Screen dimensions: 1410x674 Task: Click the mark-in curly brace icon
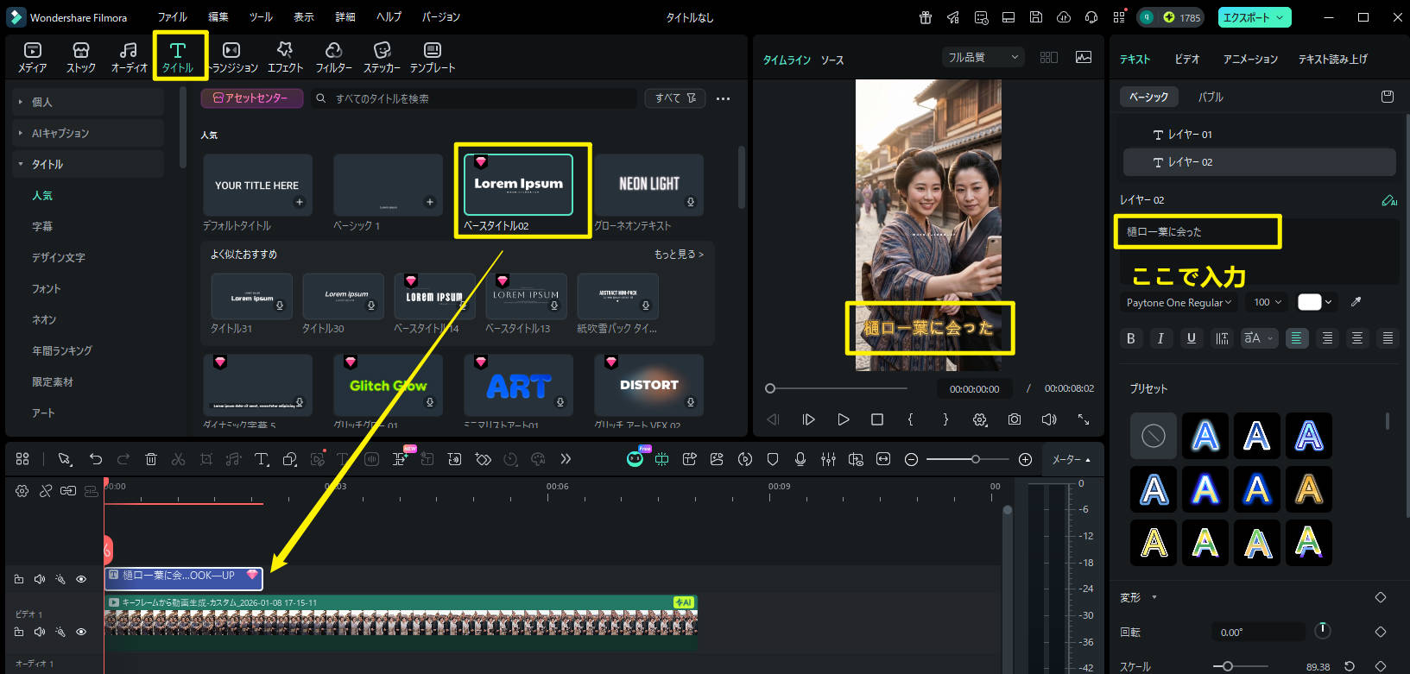point(910,419)
